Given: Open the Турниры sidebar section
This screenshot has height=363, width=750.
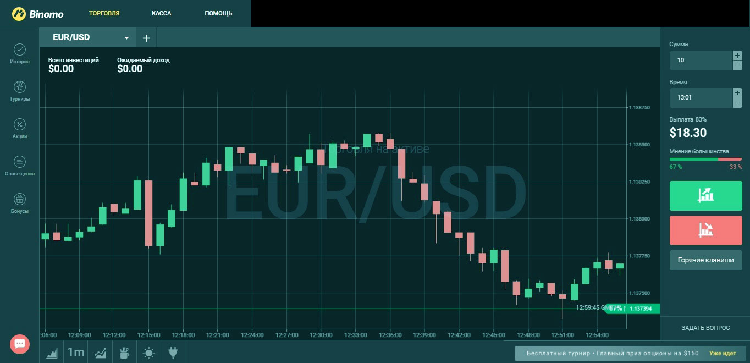Looking at the screenshot, I should point(20,91).
